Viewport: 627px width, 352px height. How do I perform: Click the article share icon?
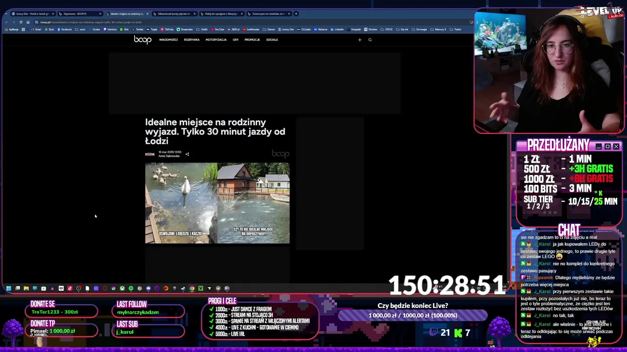187,154
